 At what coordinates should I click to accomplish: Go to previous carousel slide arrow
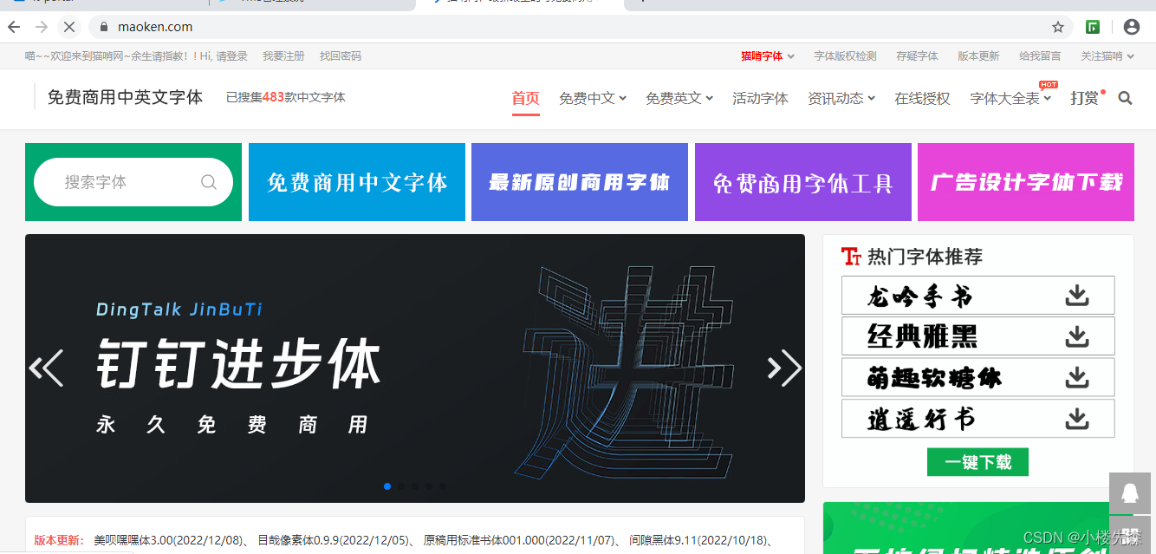[x=46, y=368]
